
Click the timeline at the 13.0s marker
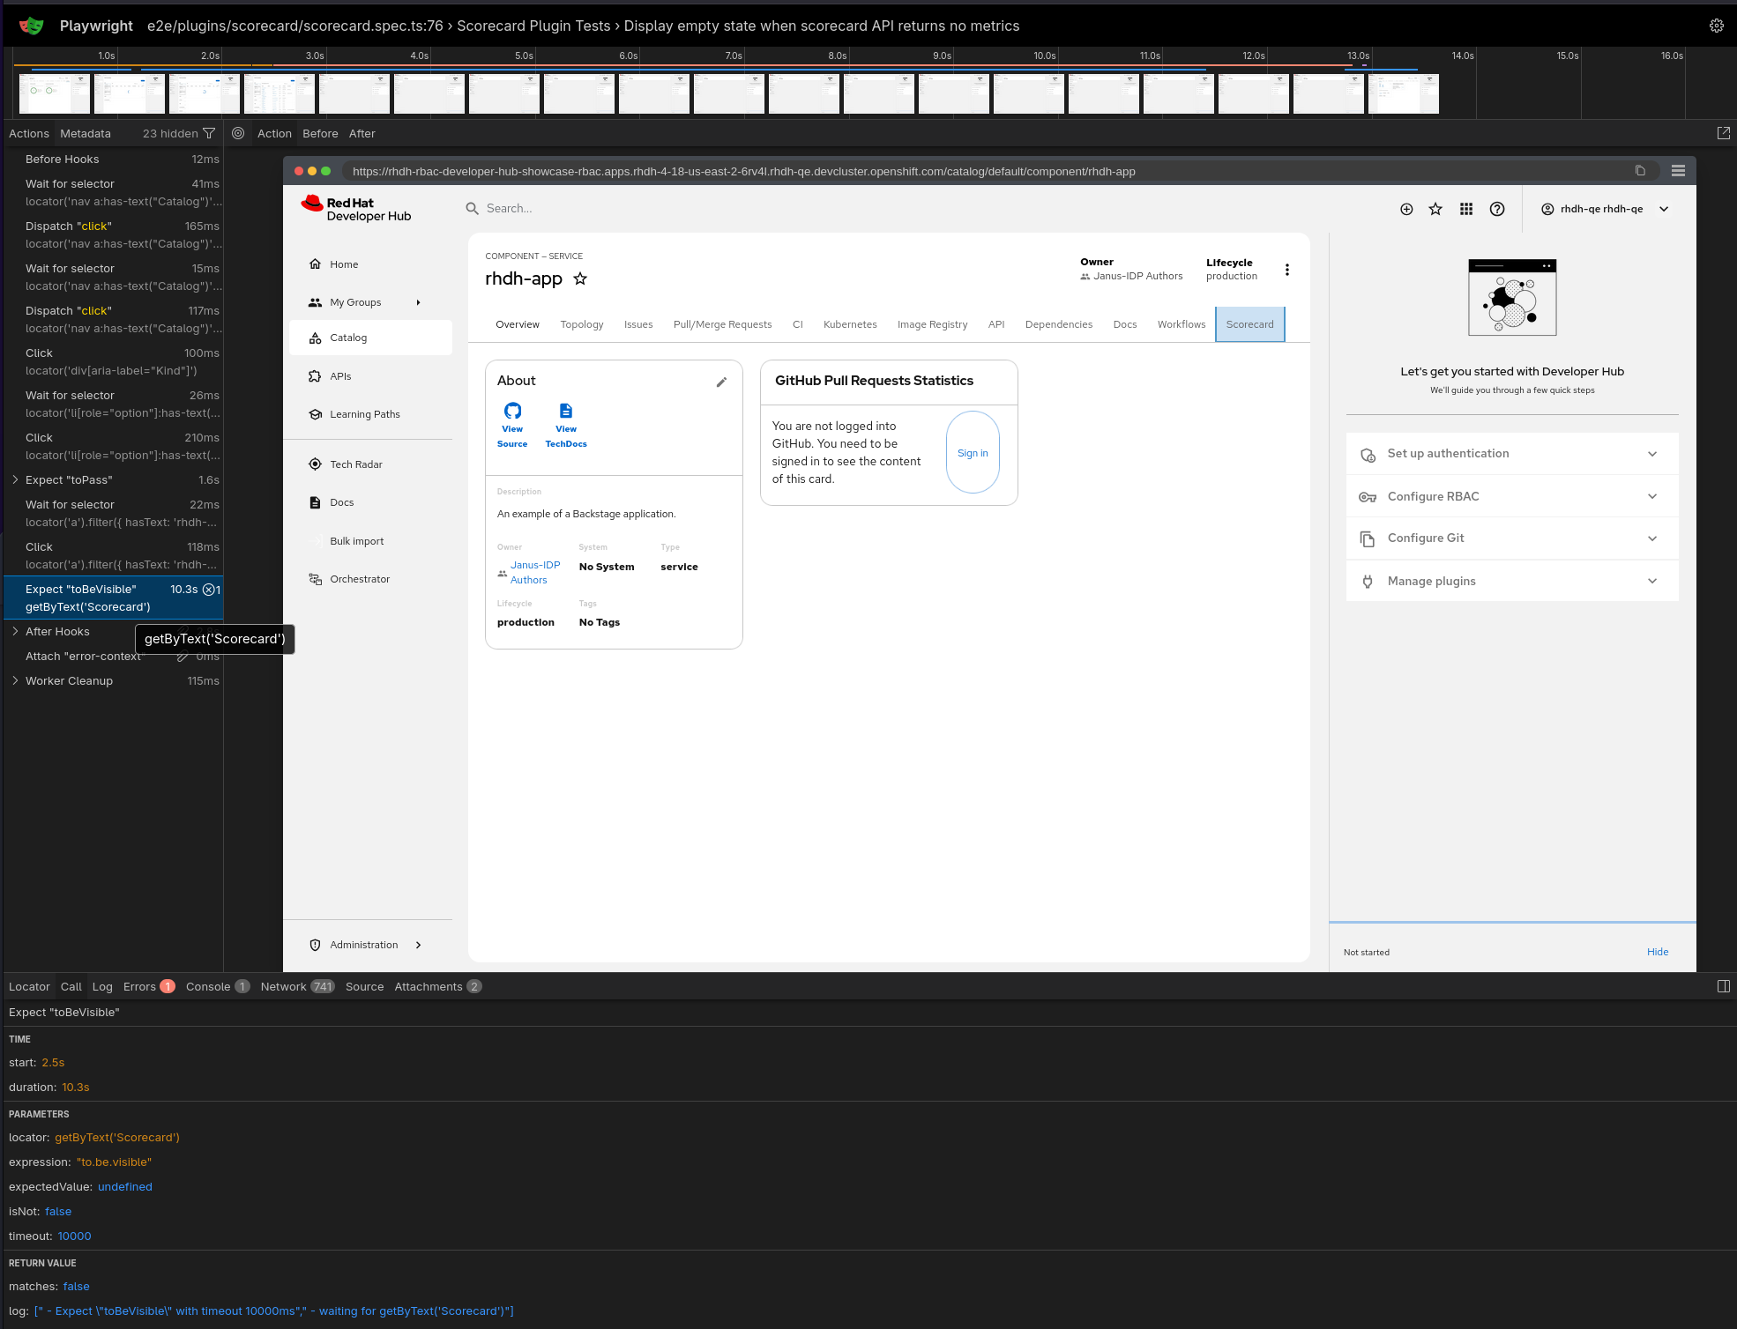[x=1358, y=56]
